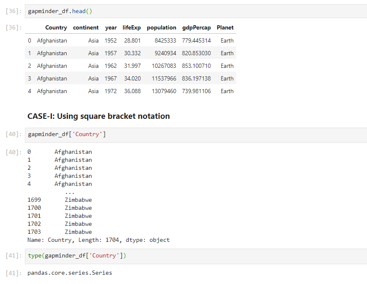Click the gdpPercap column header
This screenshot has height=284, width=367.
[197, 27]
